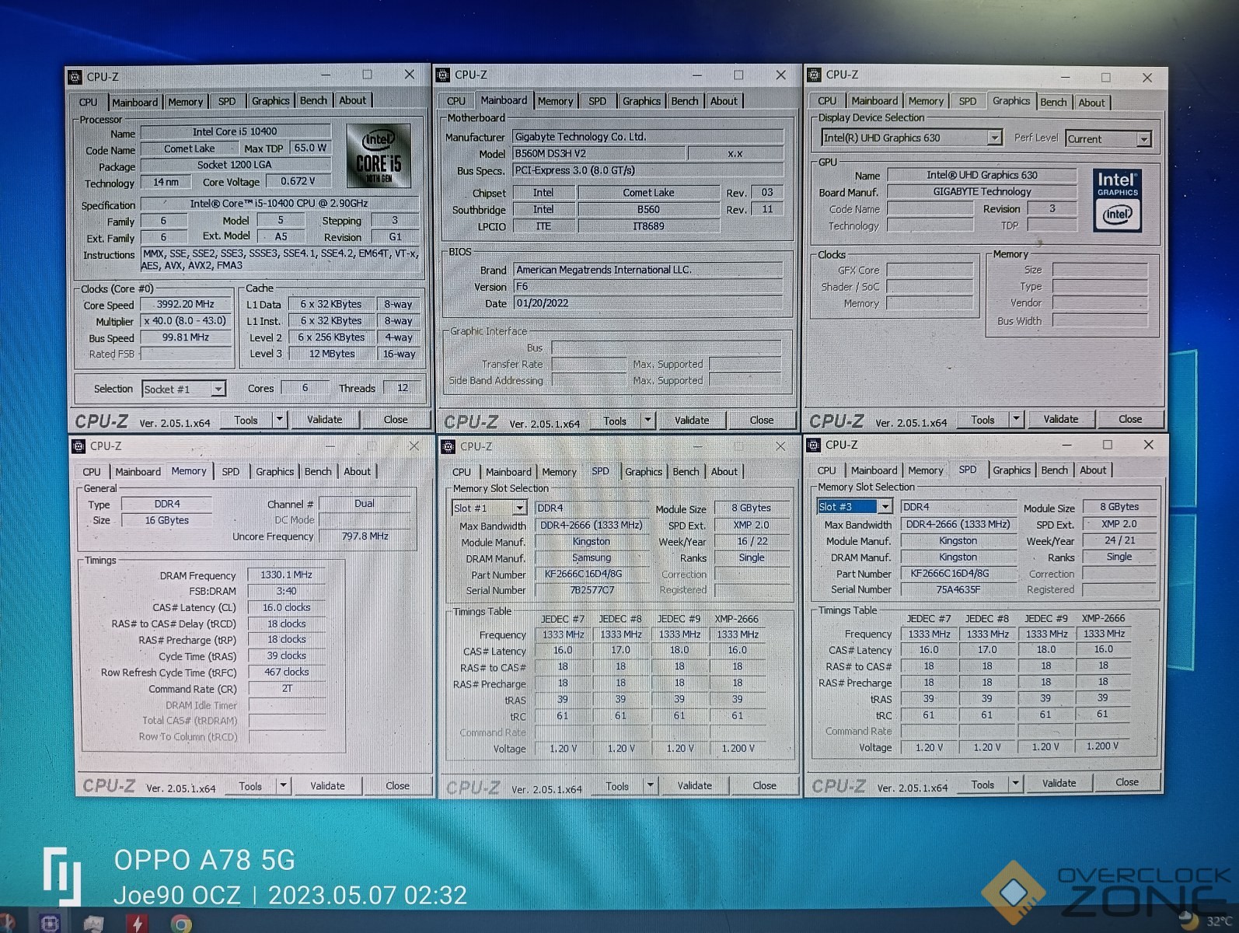The image size is (1239, 933).
Task: Click the LPCIO chip value IT8689
Action: [x=648, y=226]
